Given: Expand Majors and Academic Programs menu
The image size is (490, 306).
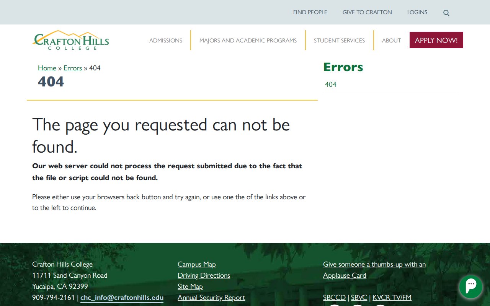Looking at the screenshot, I should click(248, 41).
